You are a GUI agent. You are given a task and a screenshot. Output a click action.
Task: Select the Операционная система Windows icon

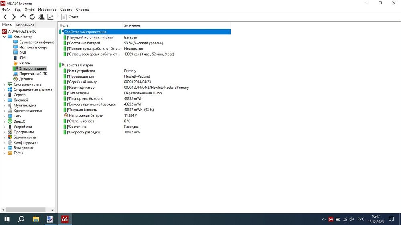click(x=10, y=89)
